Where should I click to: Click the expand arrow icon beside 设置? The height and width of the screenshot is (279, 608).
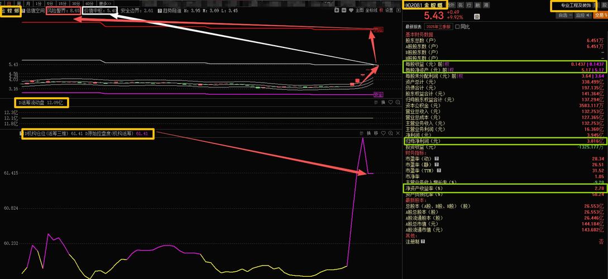pos(398,10)
